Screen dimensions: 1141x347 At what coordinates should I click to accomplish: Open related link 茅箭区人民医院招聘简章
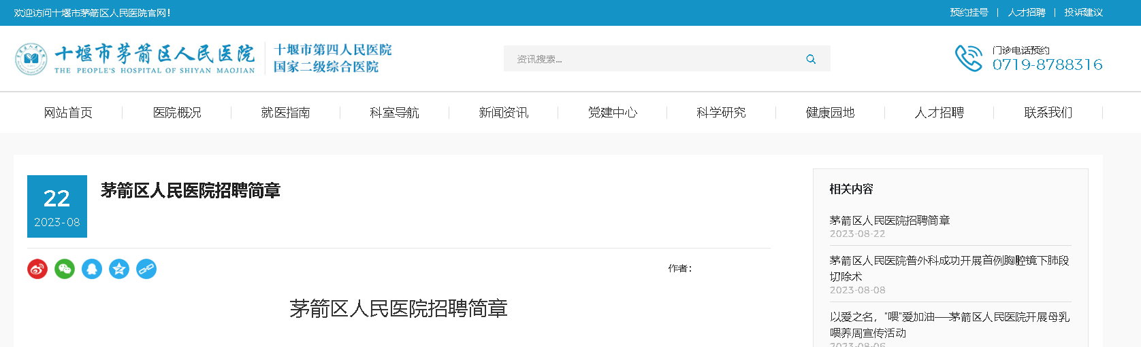pyautogui.click(x=890, y=221)
